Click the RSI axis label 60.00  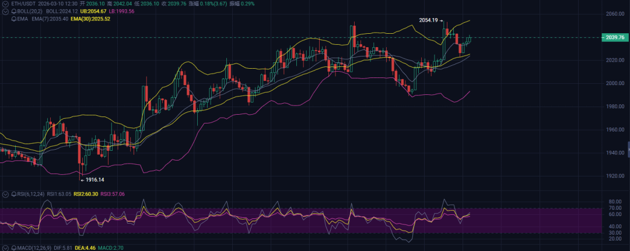point(616,214)
